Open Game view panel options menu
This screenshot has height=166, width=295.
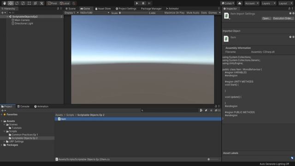219,8
